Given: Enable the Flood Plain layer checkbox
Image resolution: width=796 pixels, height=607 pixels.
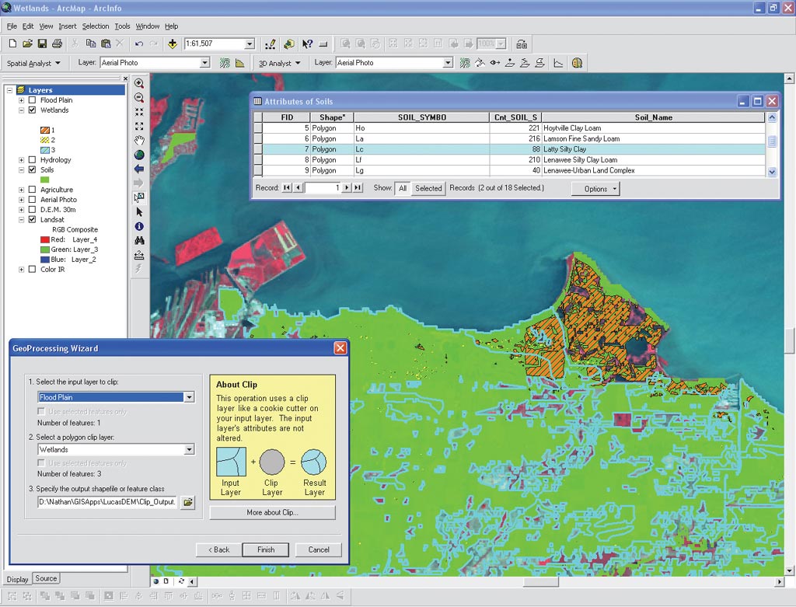Looking at the screenshot, I should tap(32, 100).
